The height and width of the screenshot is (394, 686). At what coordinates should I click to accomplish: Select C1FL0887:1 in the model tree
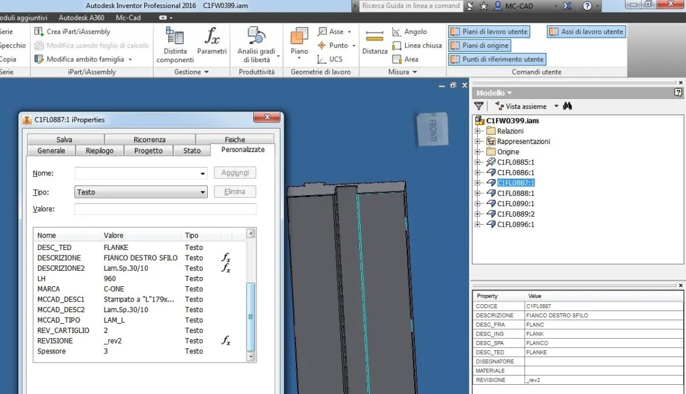(516, 183)
